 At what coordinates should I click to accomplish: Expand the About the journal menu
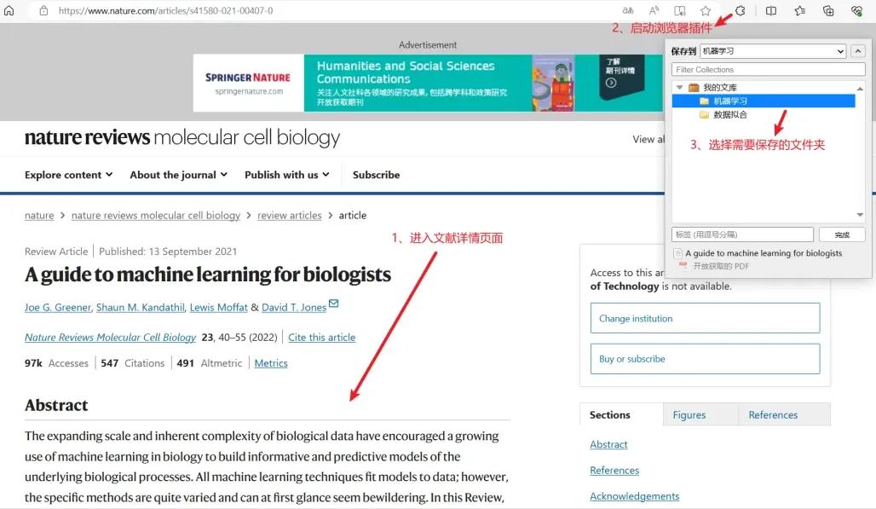point(178,175)
